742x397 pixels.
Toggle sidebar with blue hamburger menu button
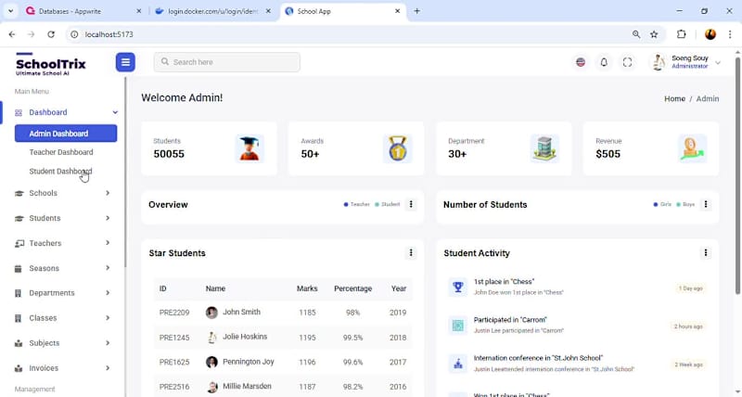pyautogui.click(x=125, y=62)
